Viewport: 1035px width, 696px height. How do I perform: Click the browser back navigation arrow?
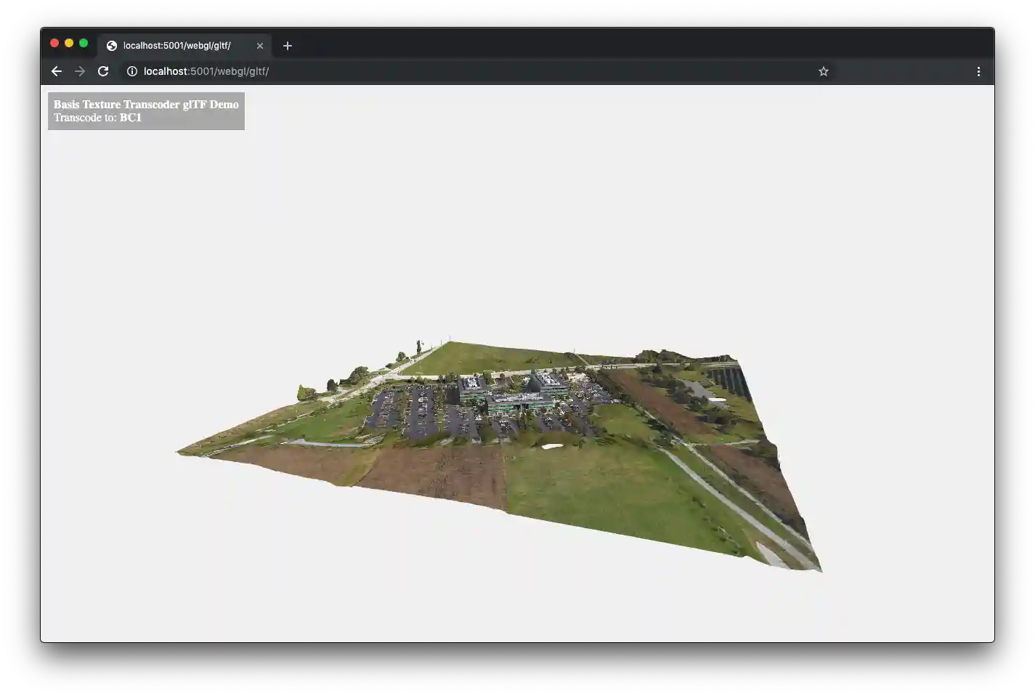(56, 70)
